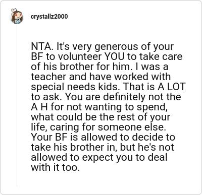Click the final words with it too
The width and height of the screenshot is (202, 195).
click(x=55, y=167)
